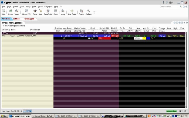The width and height of the screenshot is (189, 118).
Task: Click the yellow order status cell
Action: point(144,38)
